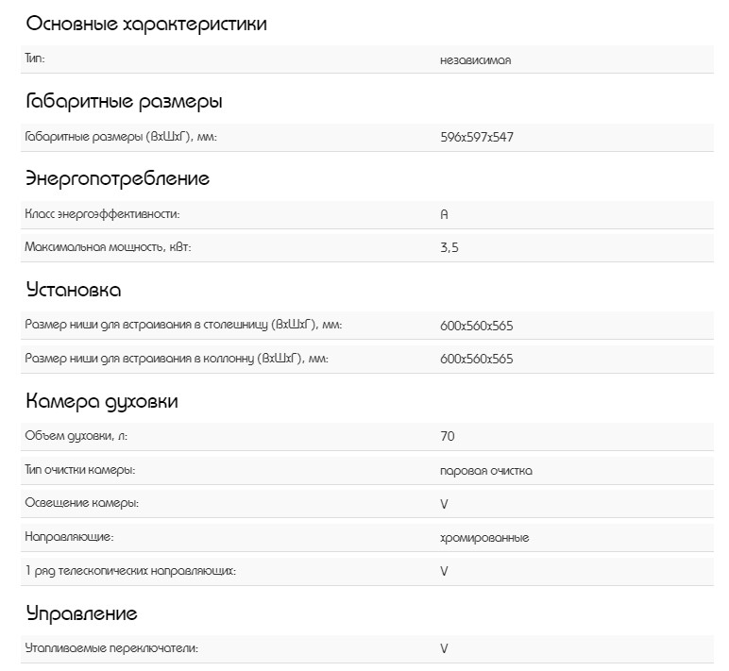Select the dimensions value 596x597x547

(x=477, y=137)
